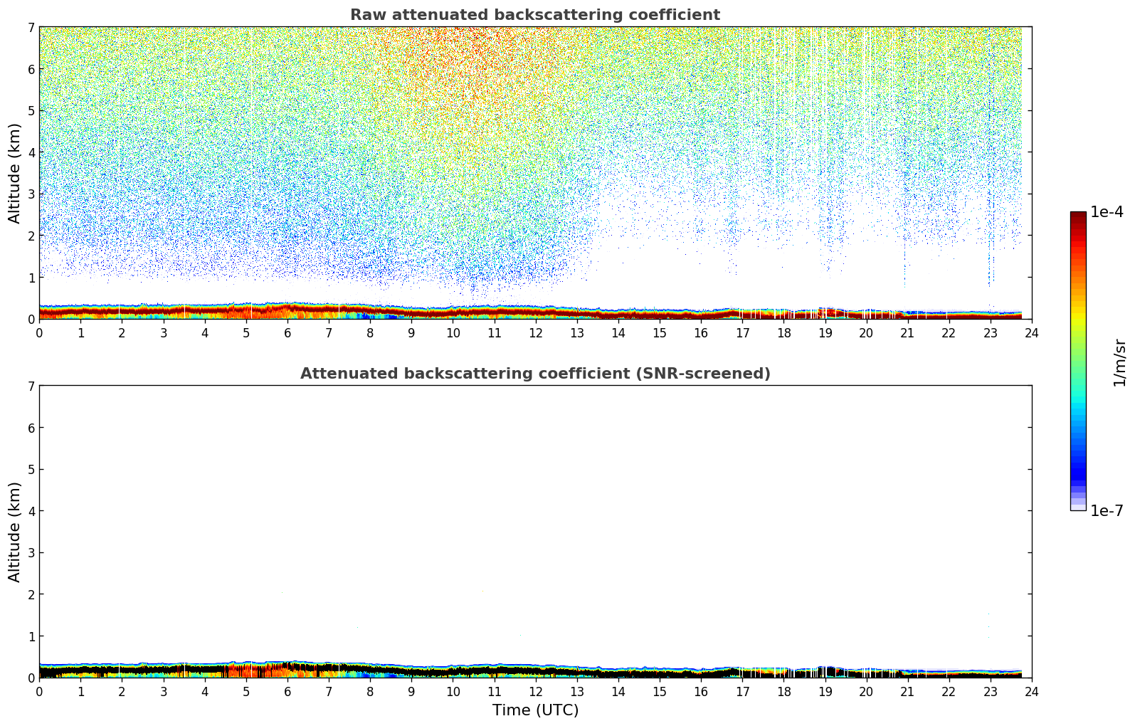This screenshot has height=726, width=1135.
Task: Click time tick "20" on the SNR-screened plot
Action: (866, 691)
